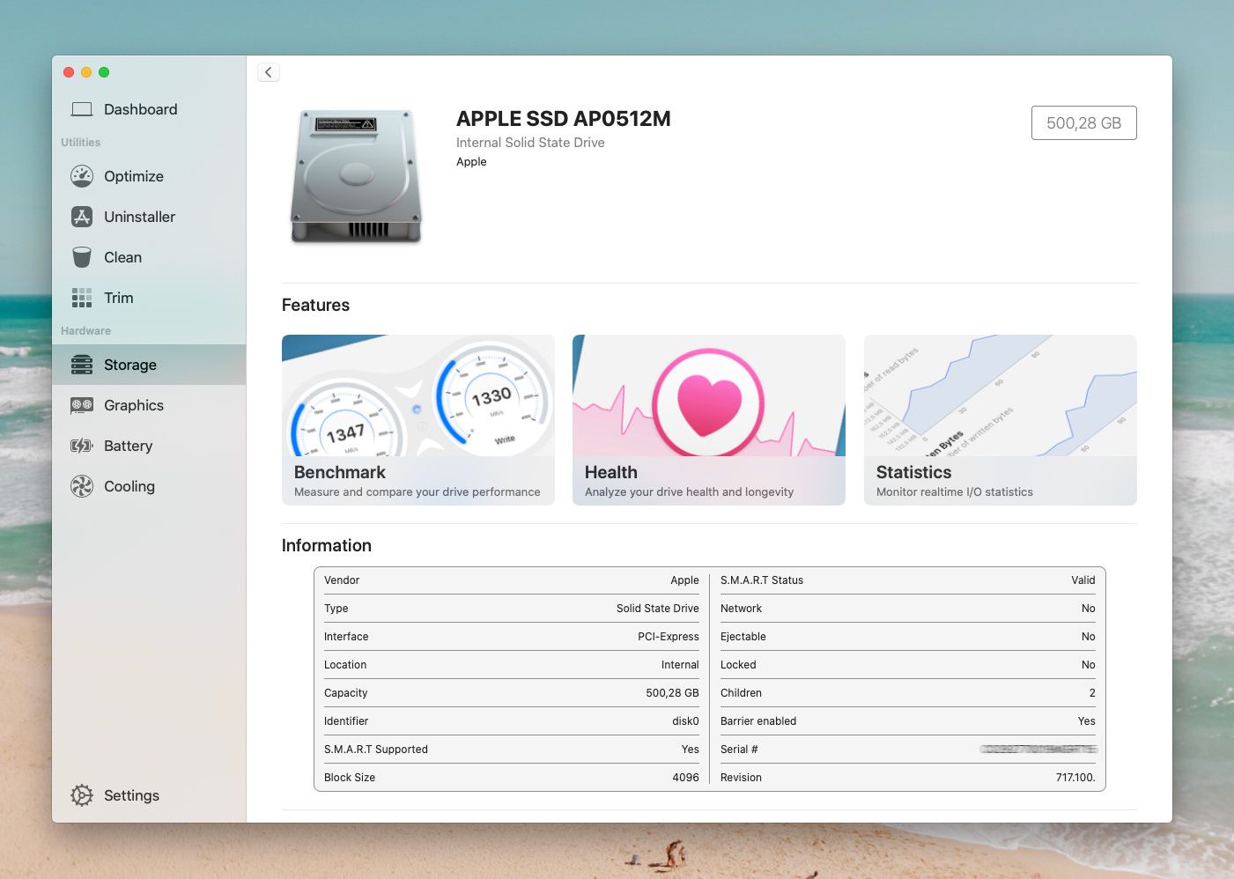
Task: Click the APPLE SSD AP0512M title
Action: (x=564, y=119)
